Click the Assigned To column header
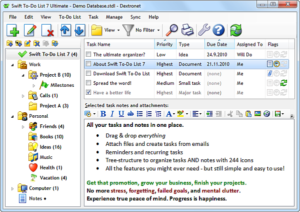 click(x=249, y=44)
